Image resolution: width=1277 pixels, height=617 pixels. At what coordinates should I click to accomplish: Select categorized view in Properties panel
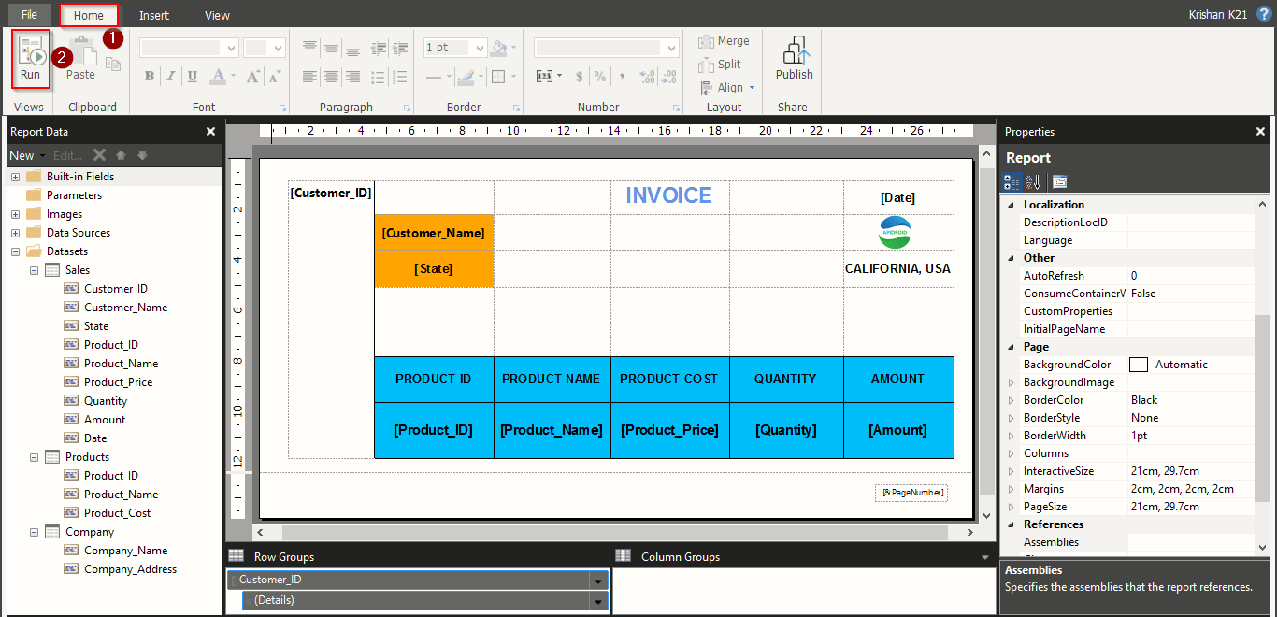(x=1012, y=181)
